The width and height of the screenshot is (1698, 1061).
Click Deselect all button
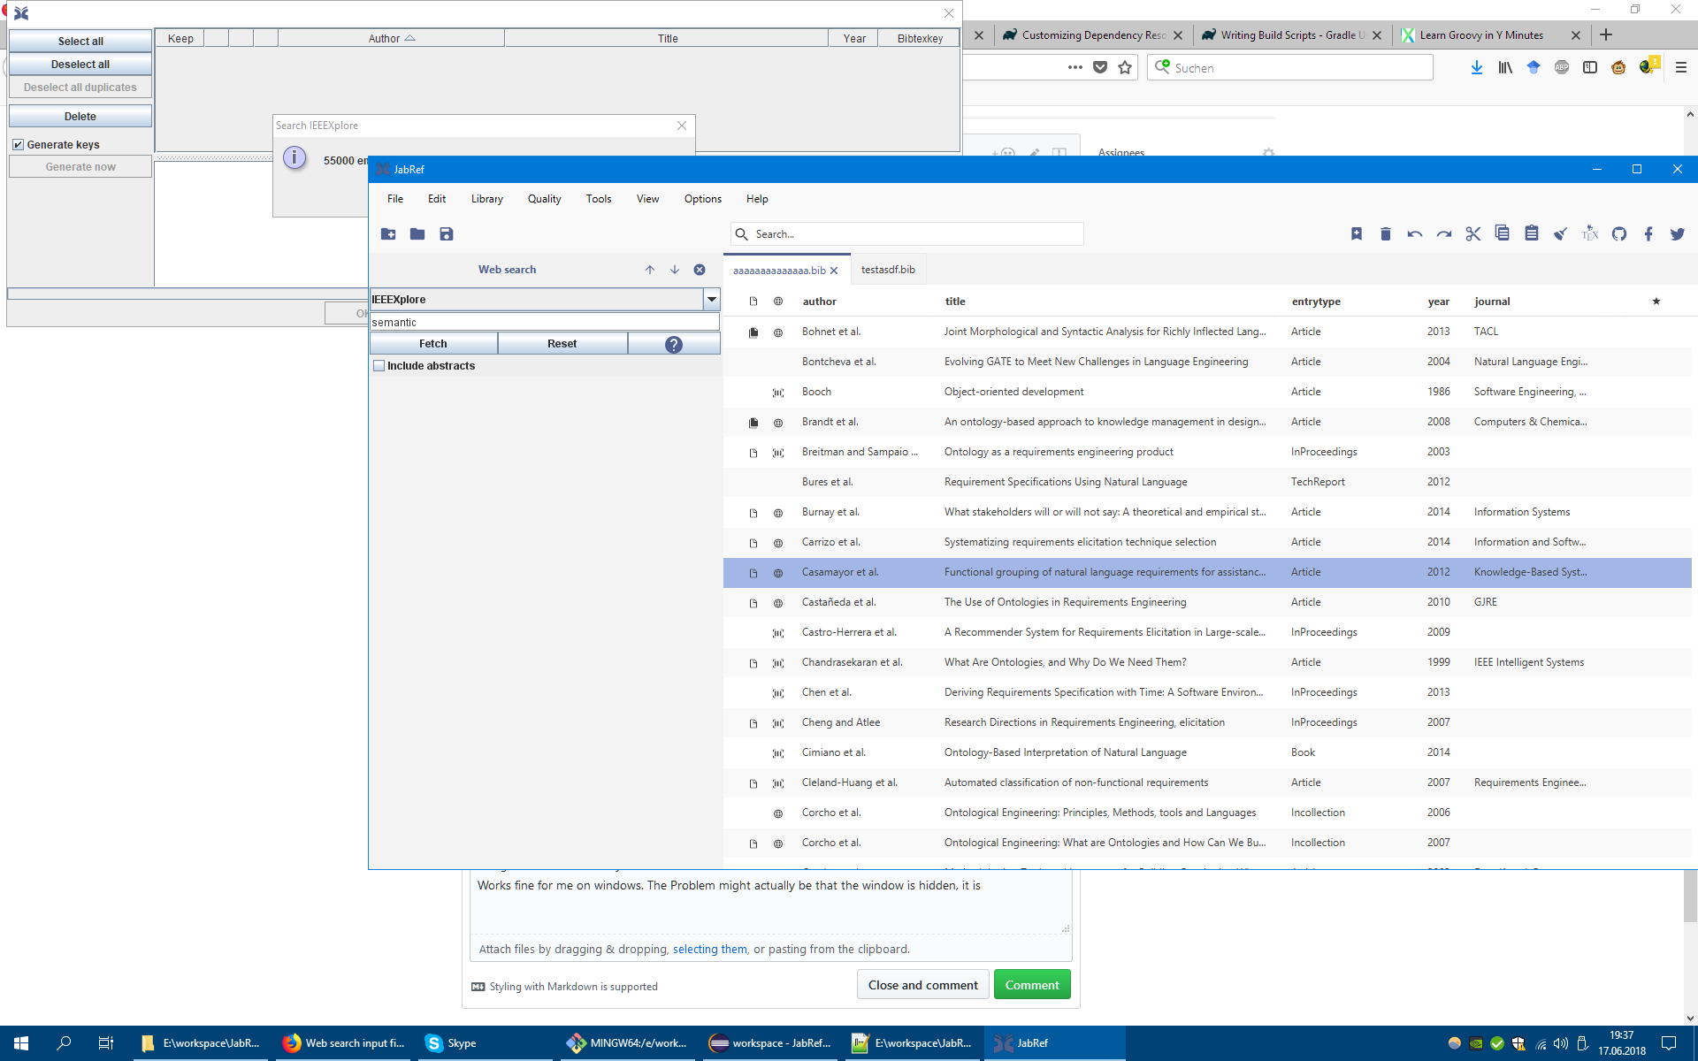pyautogui.click(x=80, y=65)
